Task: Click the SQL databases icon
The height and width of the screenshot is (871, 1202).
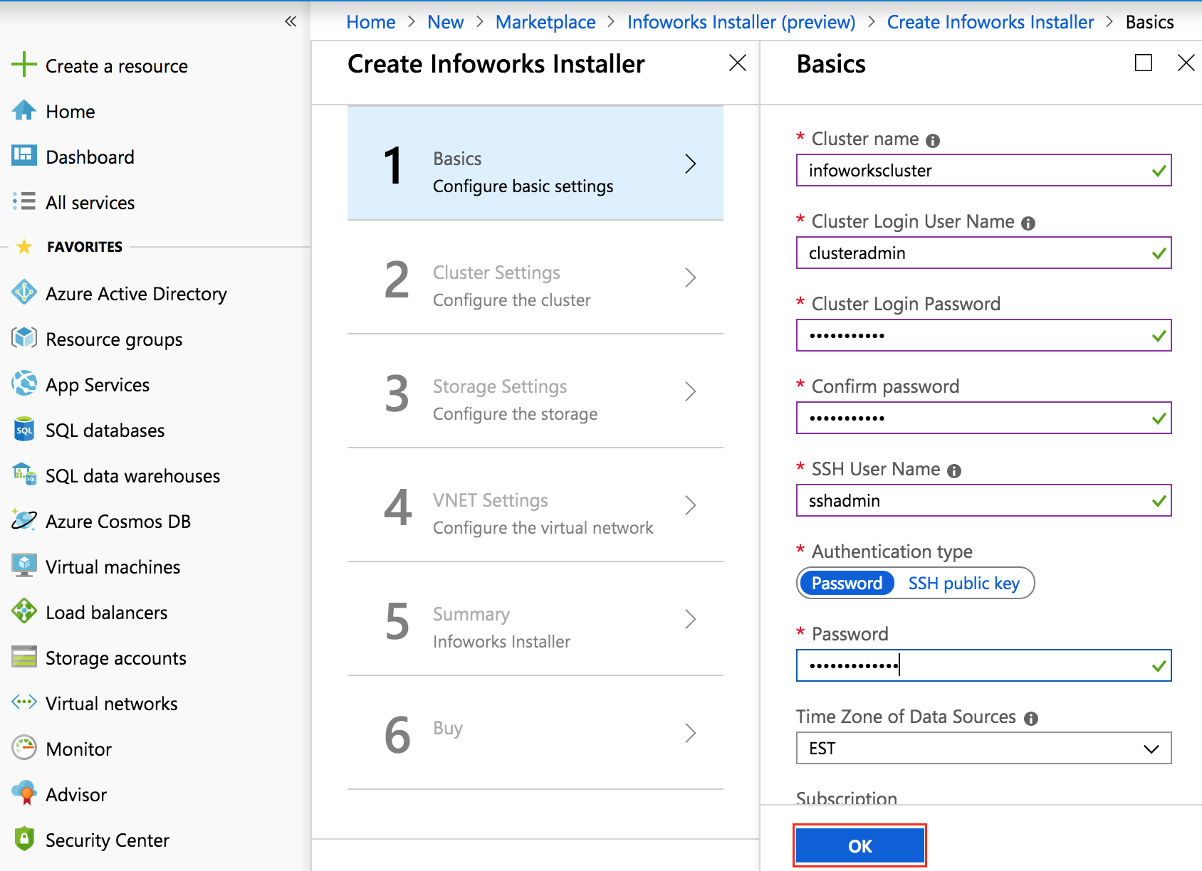Action: point(24,429)
